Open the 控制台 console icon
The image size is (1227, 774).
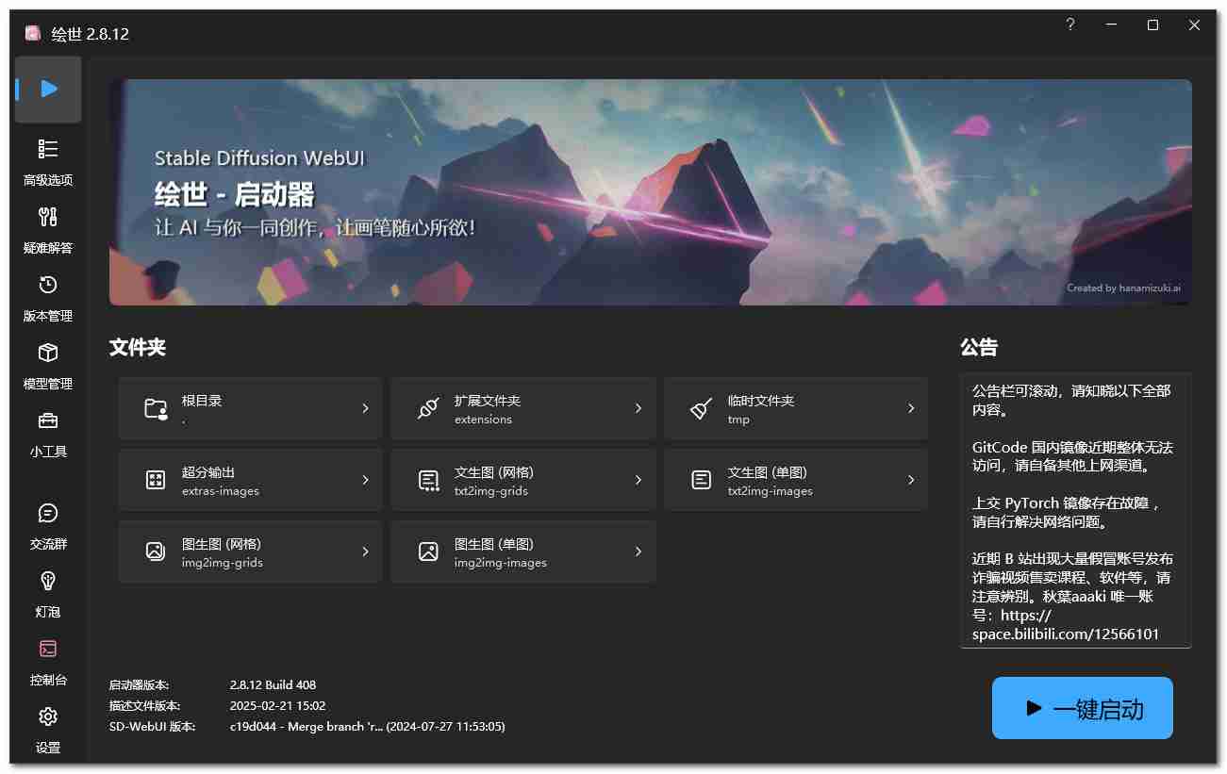[x=48, y=650]
